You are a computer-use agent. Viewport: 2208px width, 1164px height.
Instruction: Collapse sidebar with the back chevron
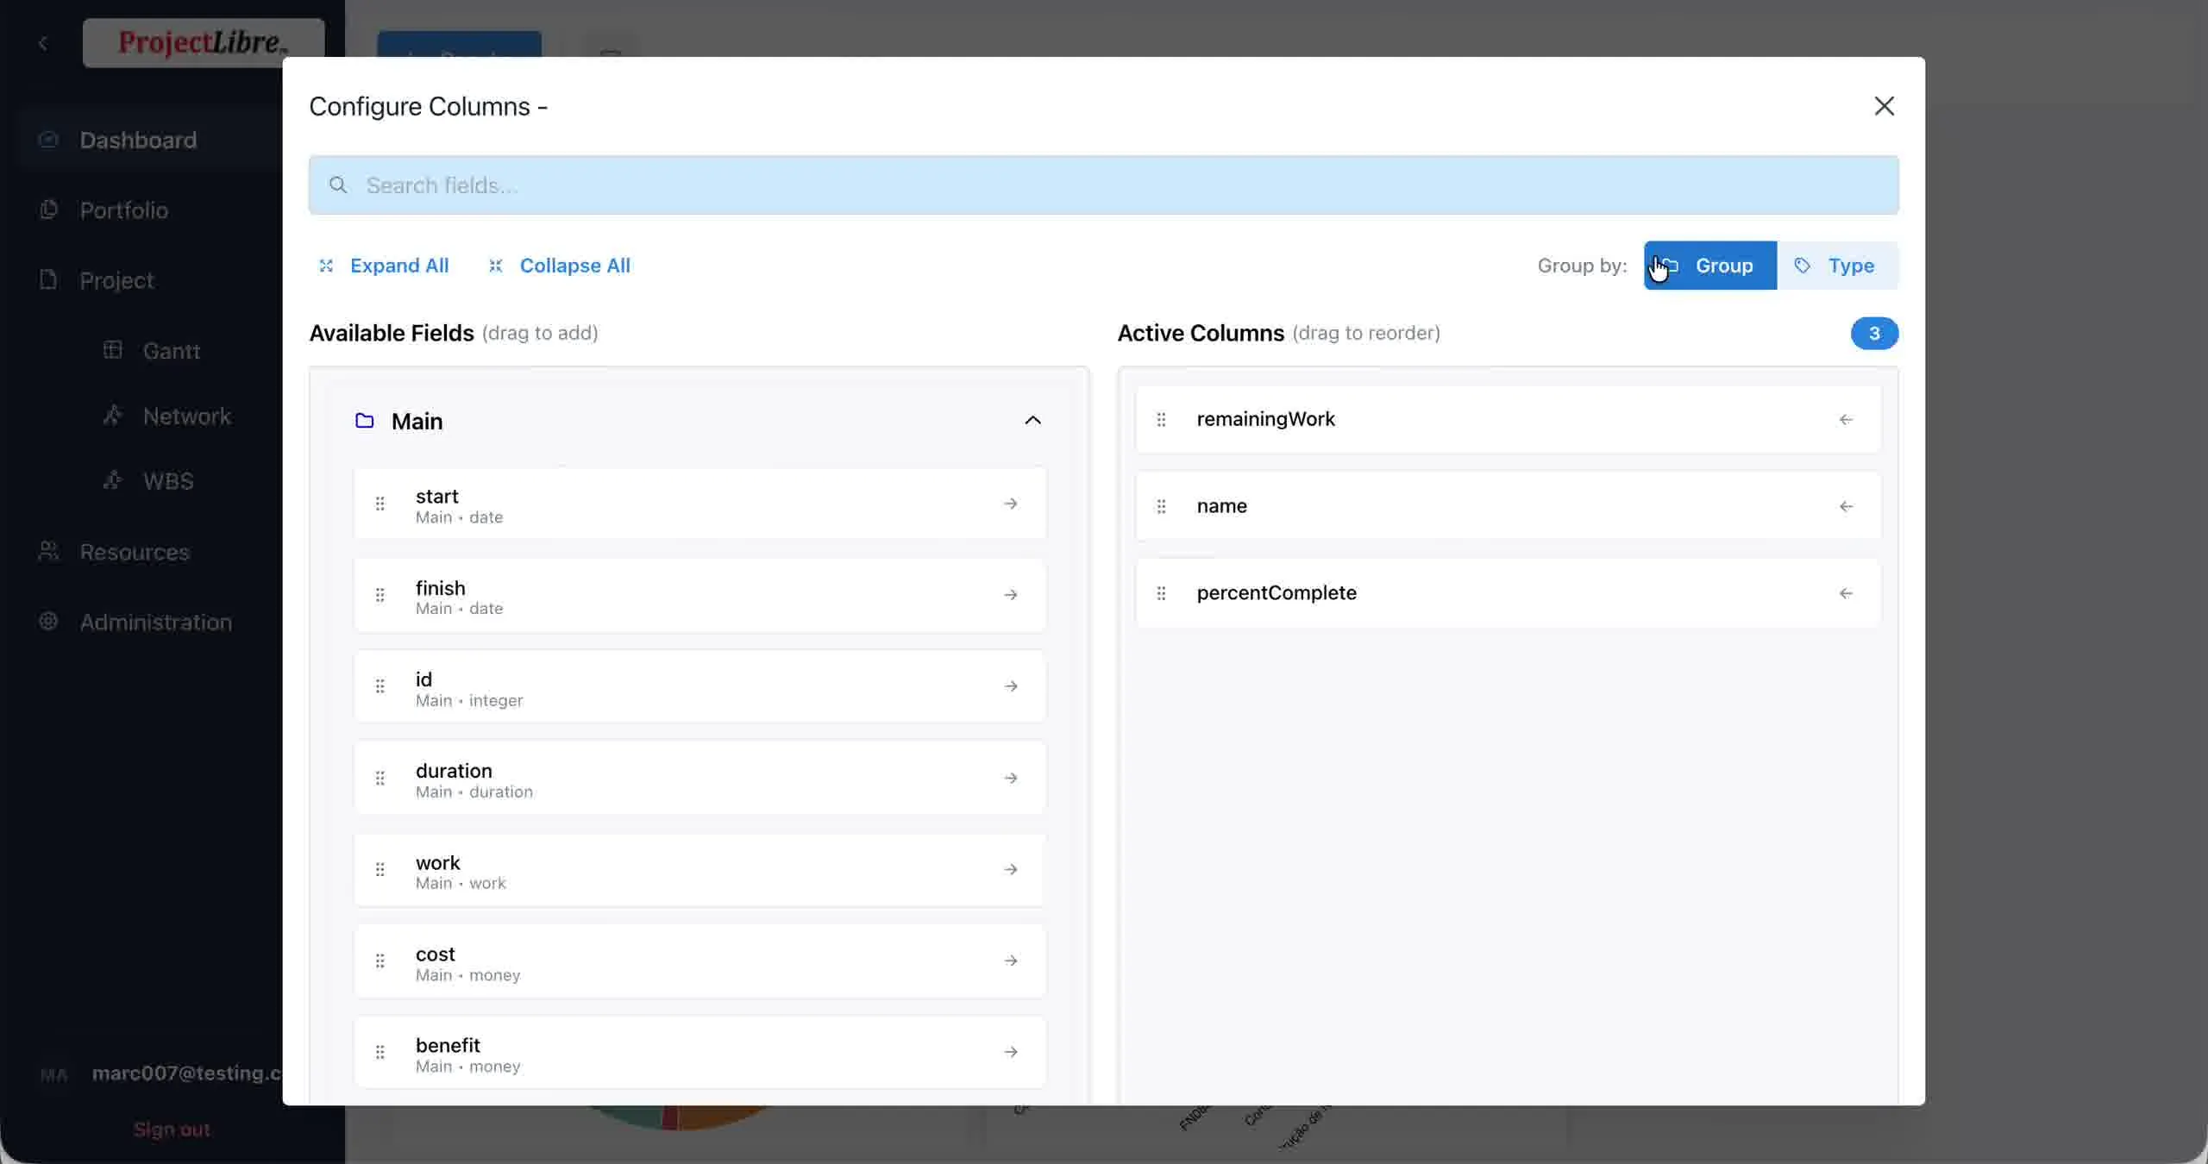43,42
